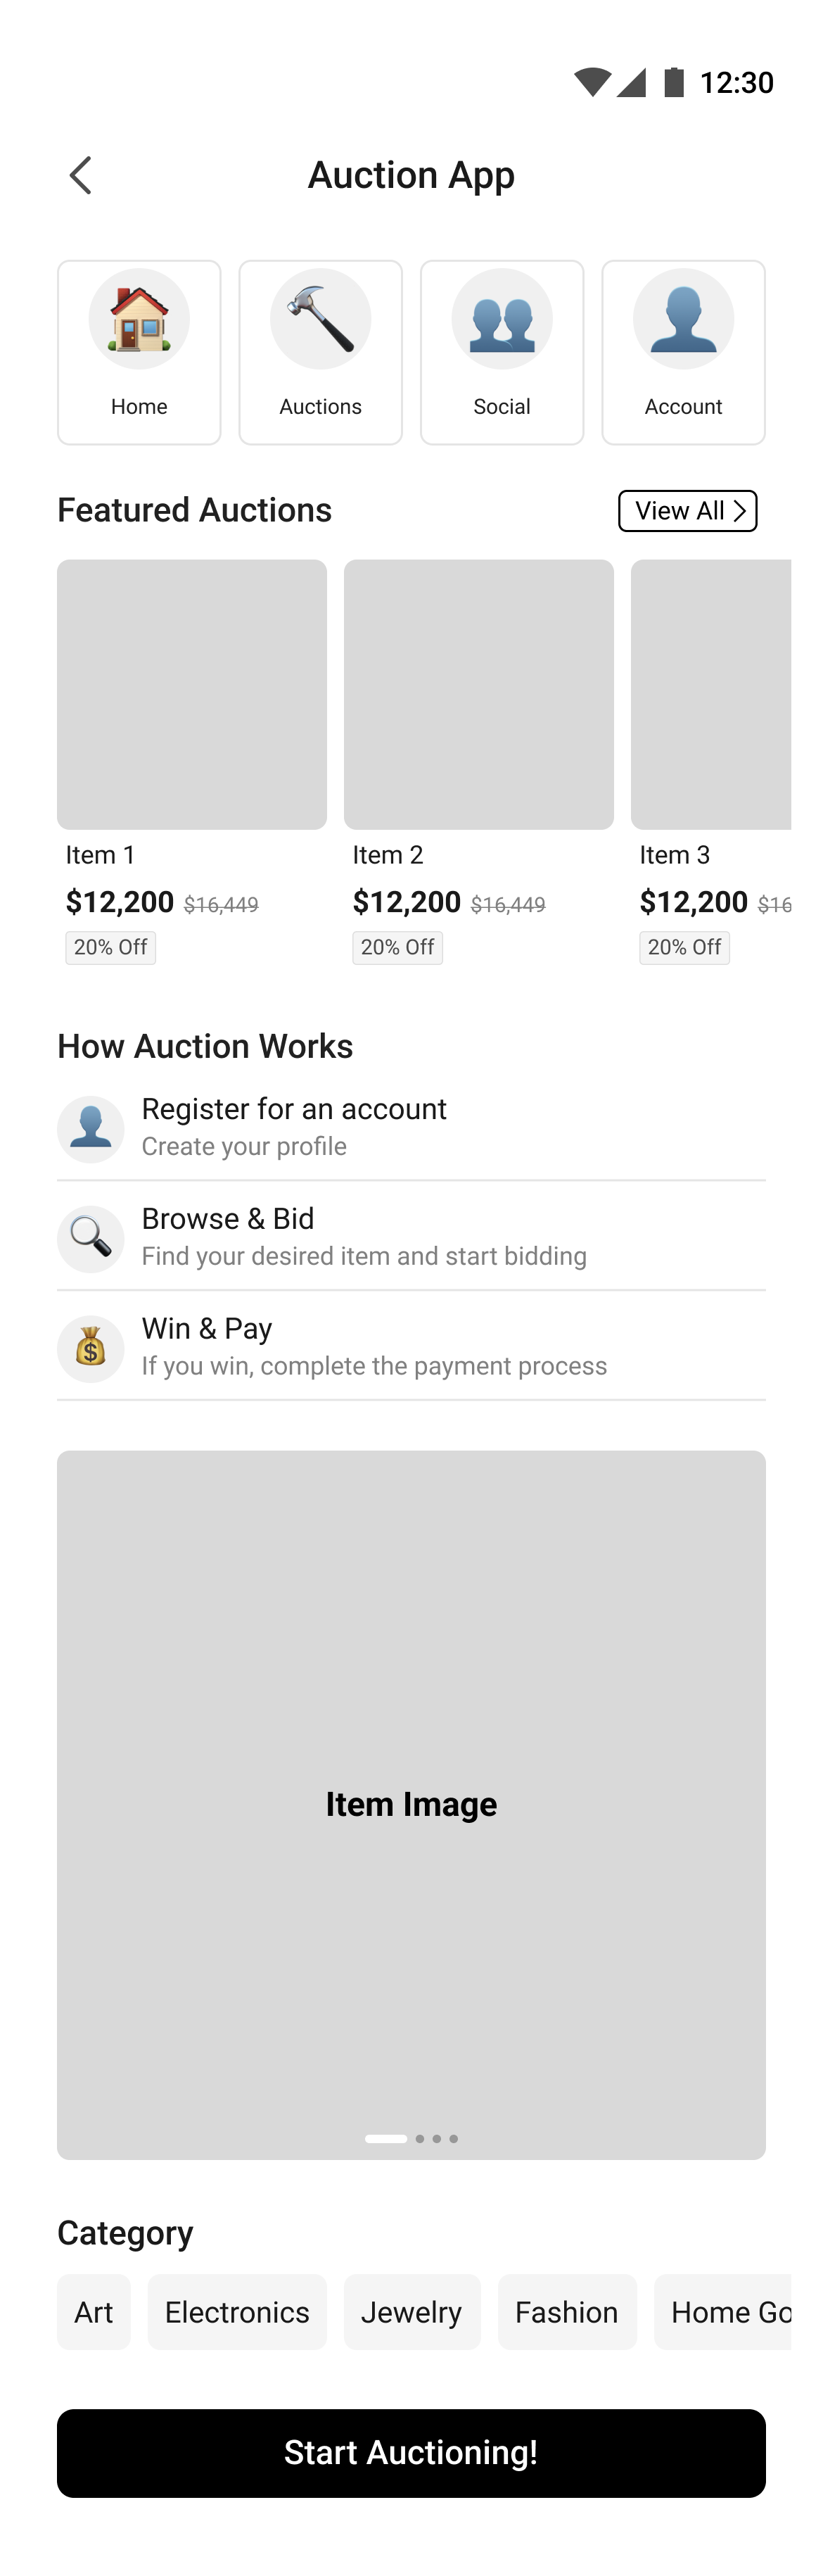This screenshot has height=2576, width=823.
Task: Tap the 20% Off badge on Item 1
Action: 111,947
